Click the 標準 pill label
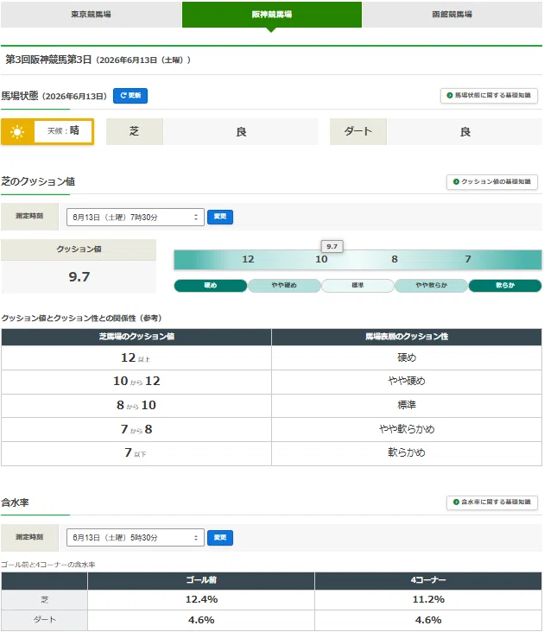Viewport: 544px width, 632px height. pos(357,286)
